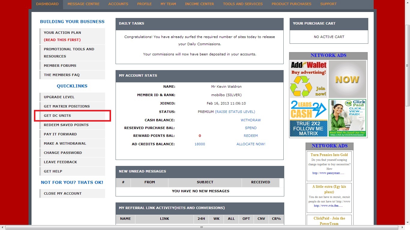Click the Get Help quicklink

click(x=72, y=171)
